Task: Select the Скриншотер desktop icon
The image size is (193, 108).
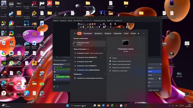Action: pos(27,24)
